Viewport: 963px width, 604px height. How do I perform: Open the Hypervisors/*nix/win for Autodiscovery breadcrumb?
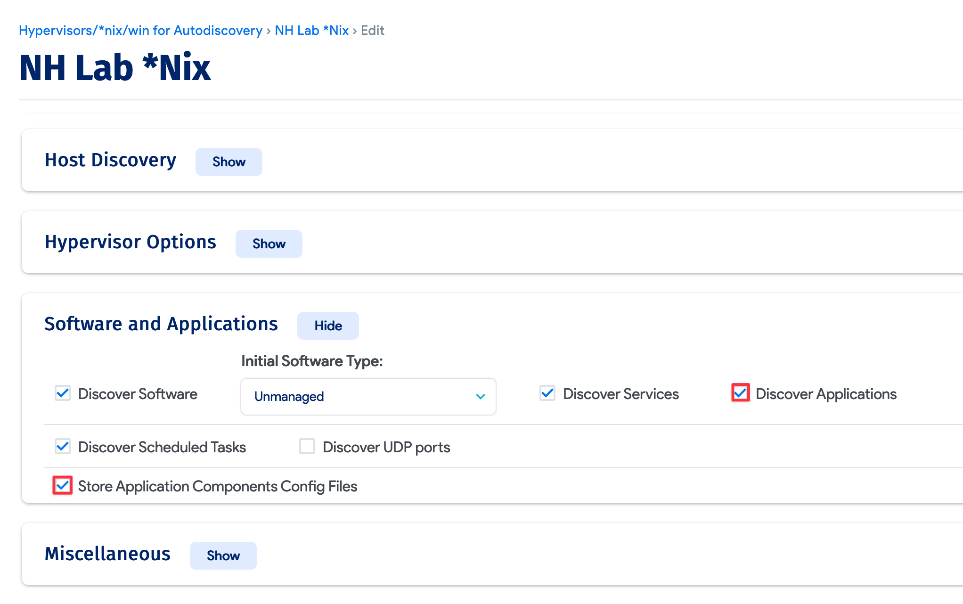(x=140, y=30)
